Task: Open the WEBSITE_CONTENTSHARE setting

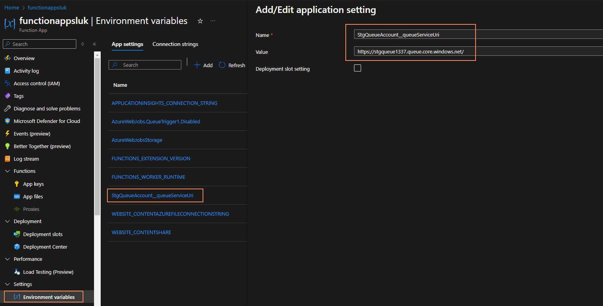Action: point(141,232)
